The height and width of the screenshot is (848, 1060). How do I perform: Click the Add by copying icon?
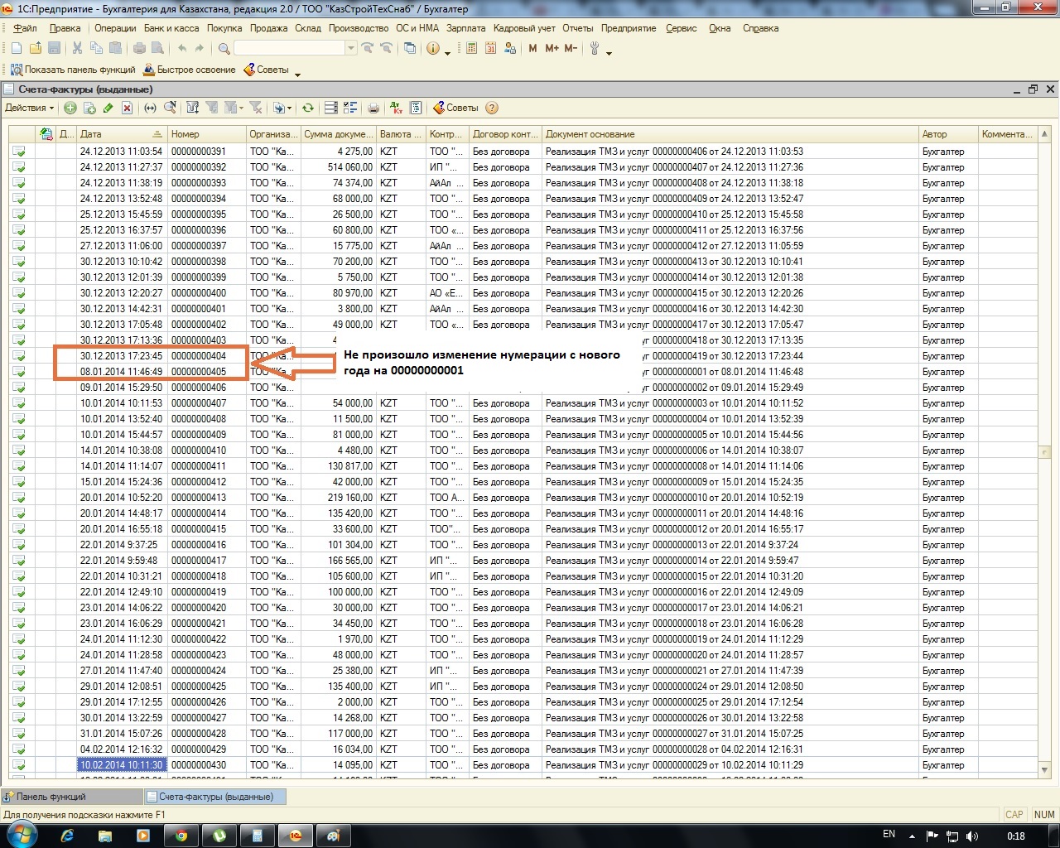point(89,108)
